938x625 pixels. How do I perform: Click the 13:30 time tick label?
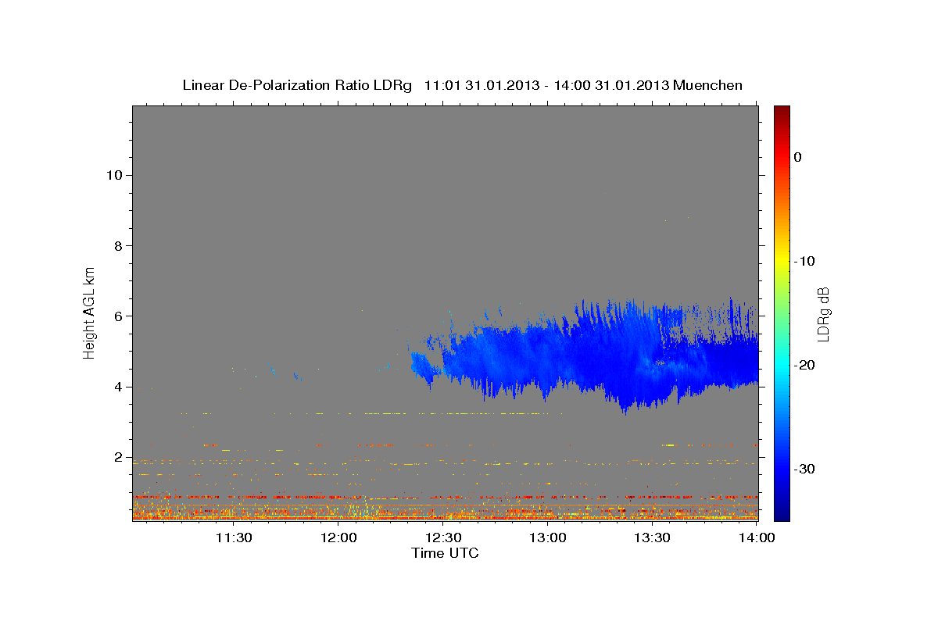click(653, 537)
